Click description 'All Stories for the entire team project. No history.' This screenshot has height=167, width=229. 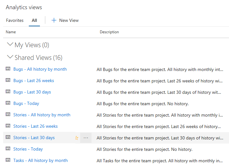pyautogui.click(x=144, y=149)
